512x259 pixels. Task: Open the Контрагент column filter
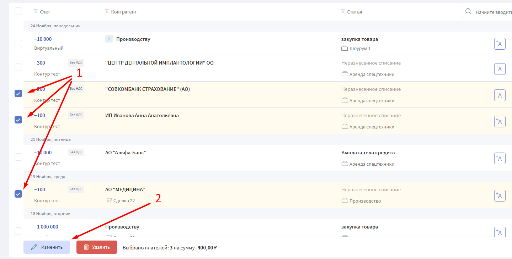click(x=107, y=12)
